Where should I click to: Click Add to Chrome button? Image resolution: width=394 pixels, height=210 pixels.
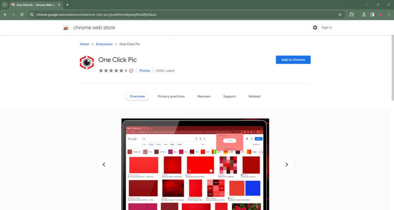tap(293, 60)
